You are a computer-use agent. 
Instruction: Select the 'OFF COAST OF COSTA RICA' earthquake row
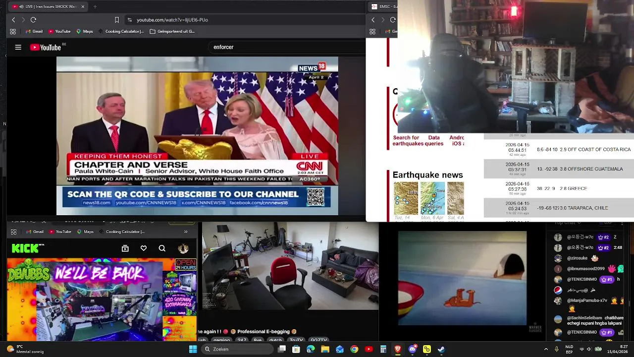(x=559, y=149)
